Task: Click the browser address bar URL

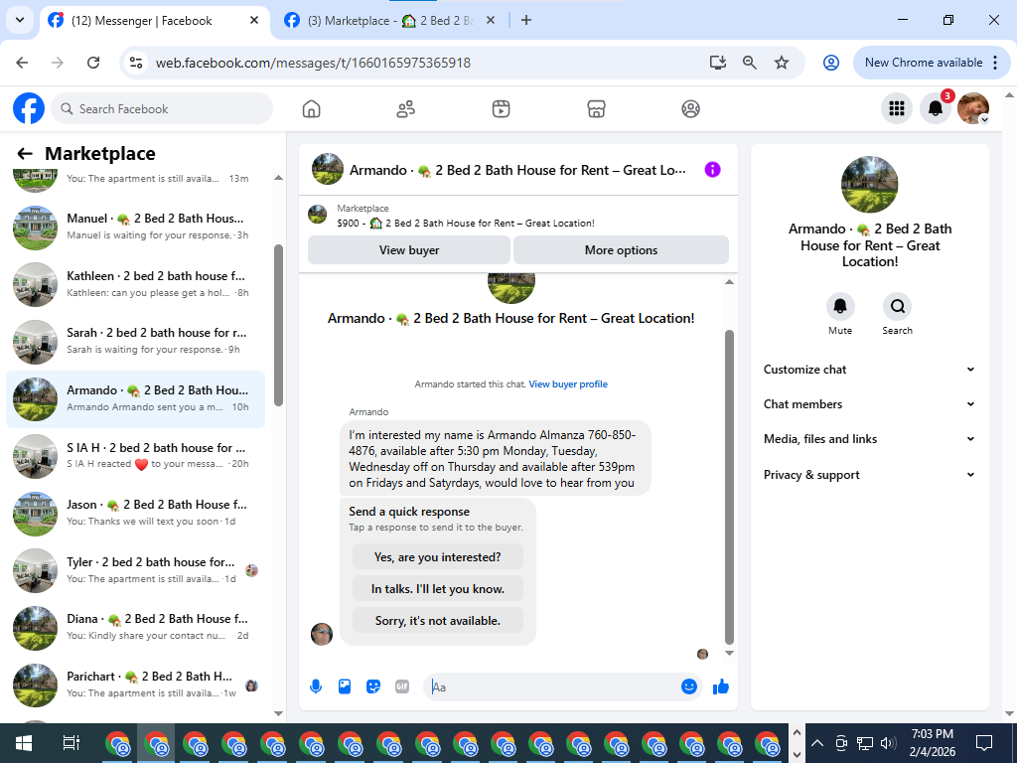Action: click(x=313, y=63)
